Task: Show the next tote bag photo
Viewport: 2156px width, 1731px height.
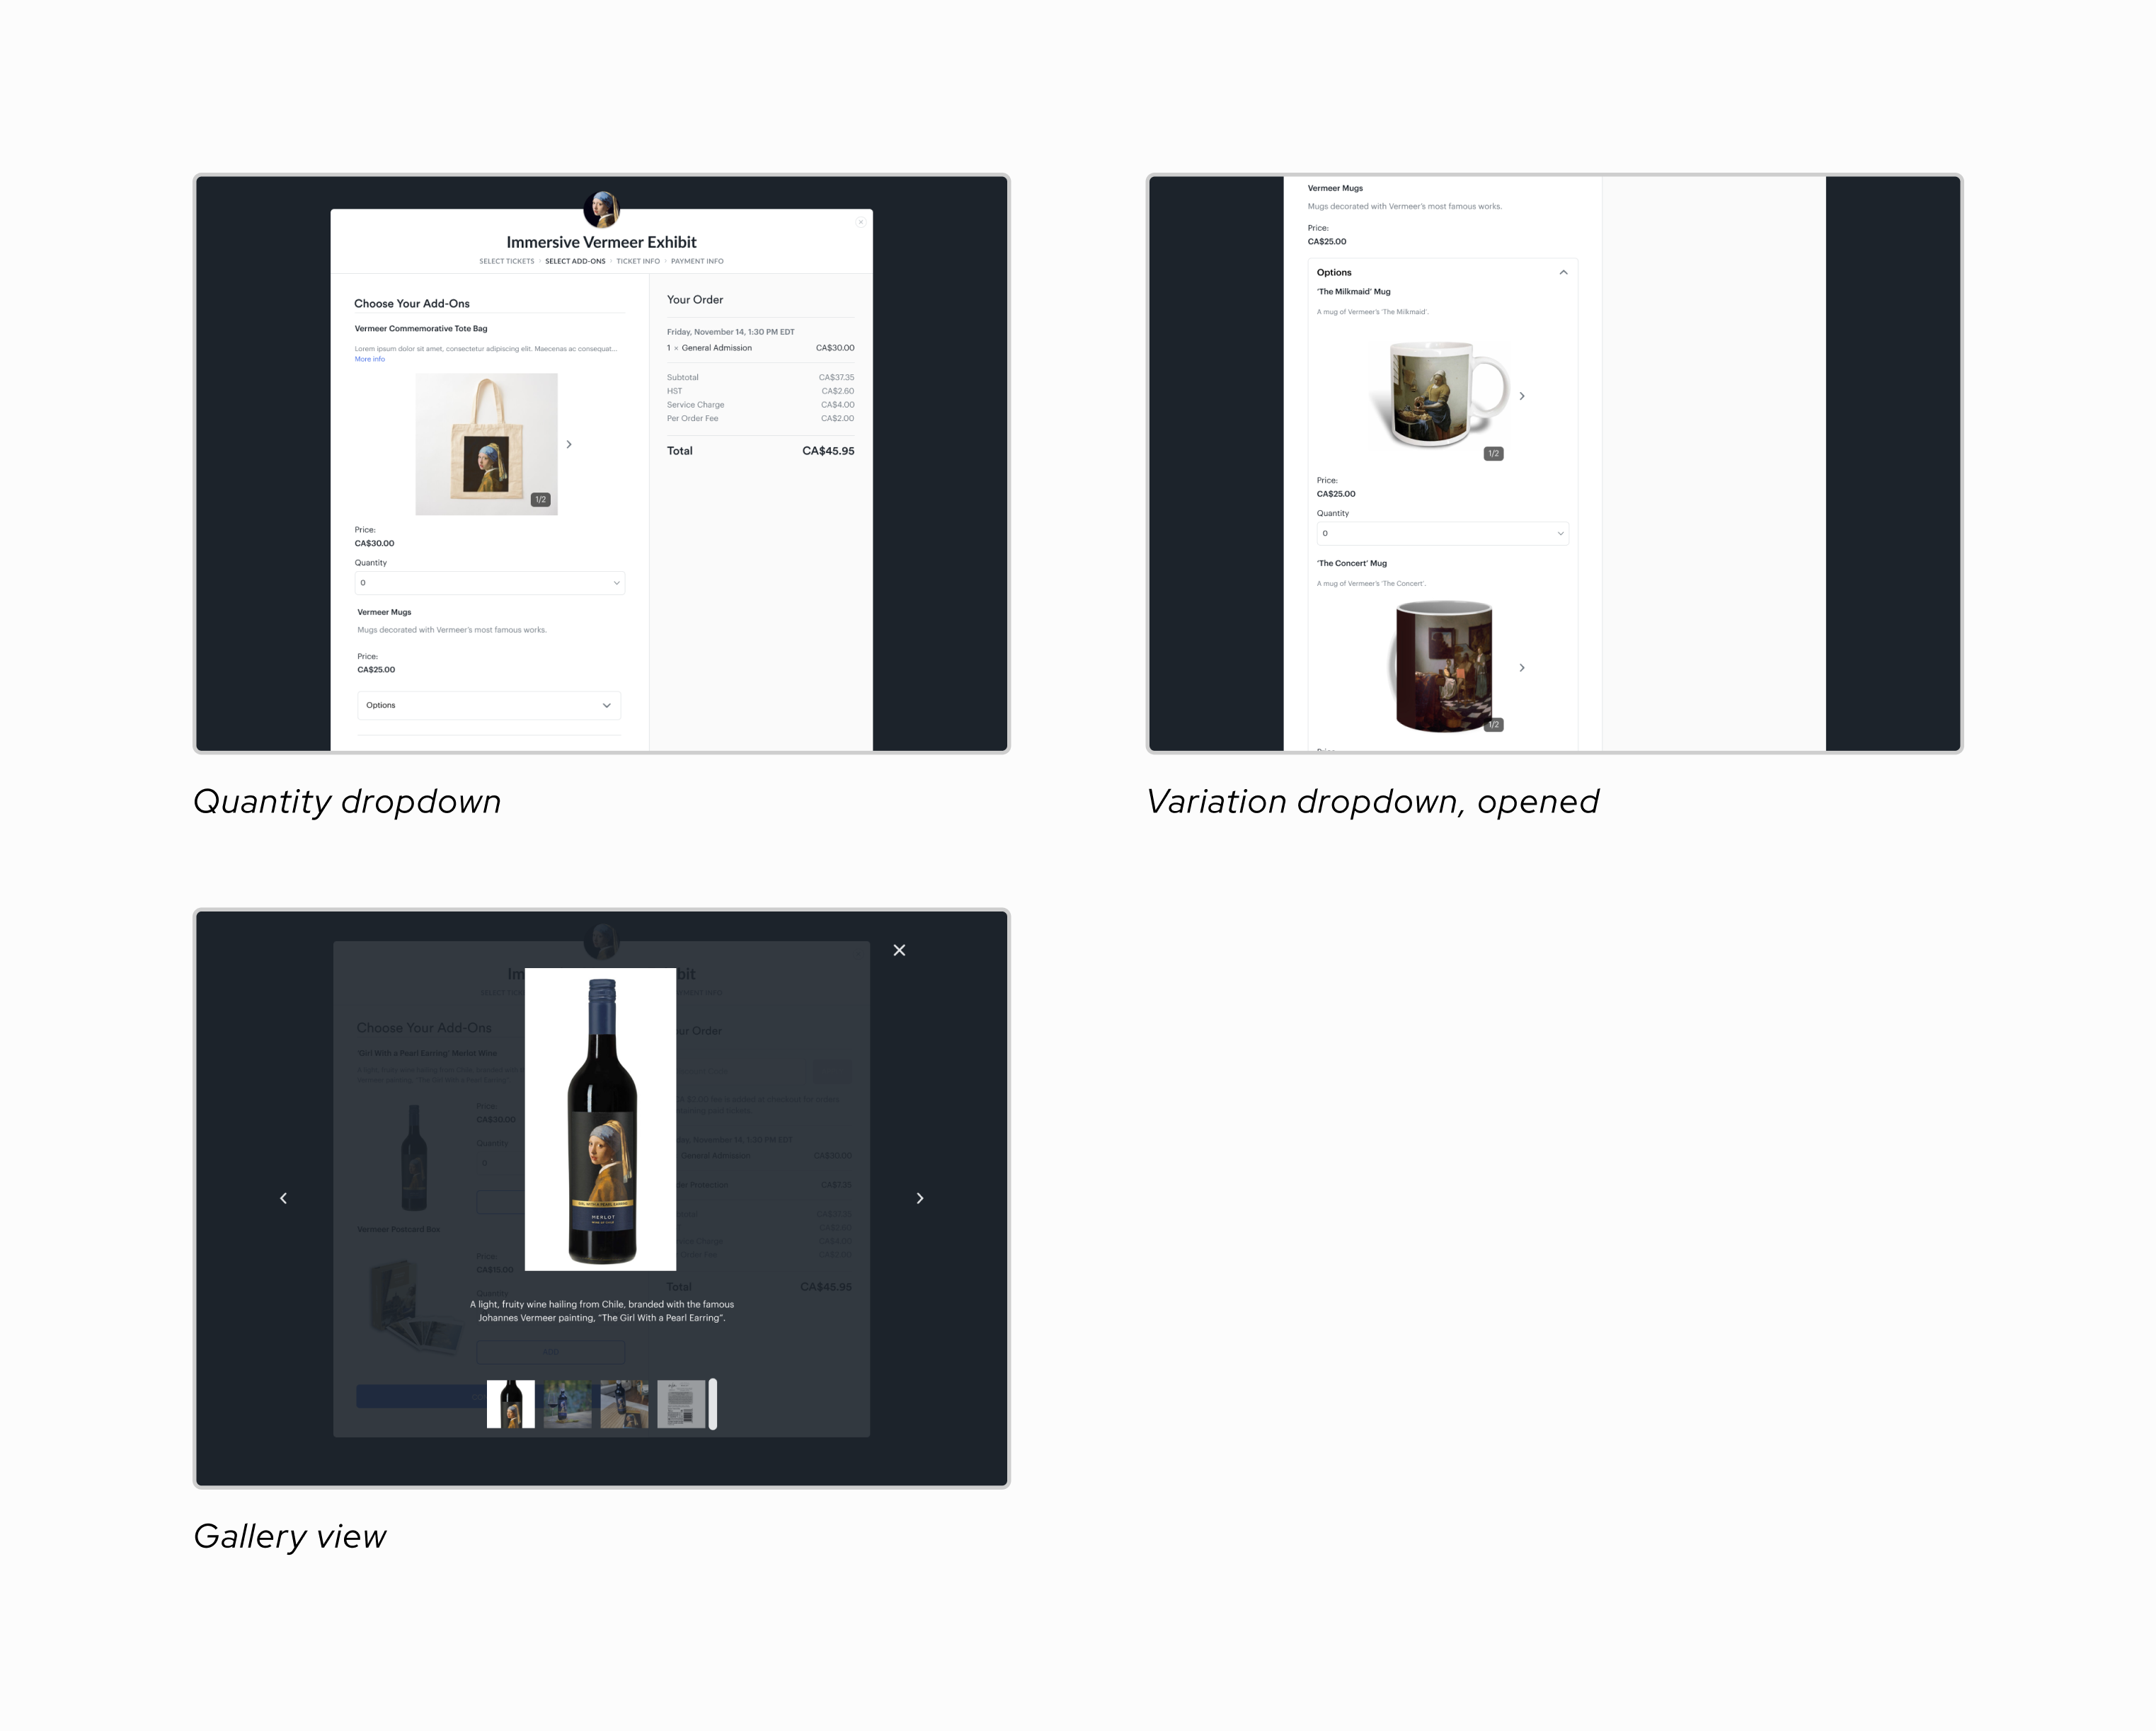Action: (x=569, y=444)
